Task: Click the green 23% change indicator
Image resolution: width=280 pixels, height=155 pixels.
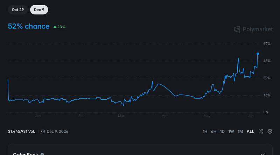Action: tap(59, 27)
